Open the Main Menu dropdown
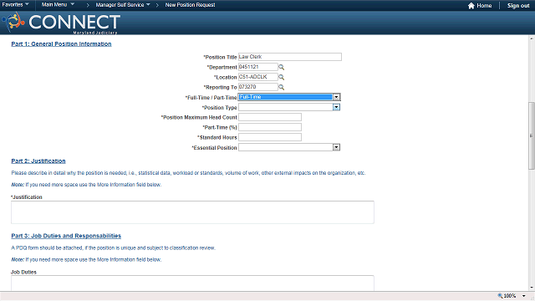 coord(58,5)
